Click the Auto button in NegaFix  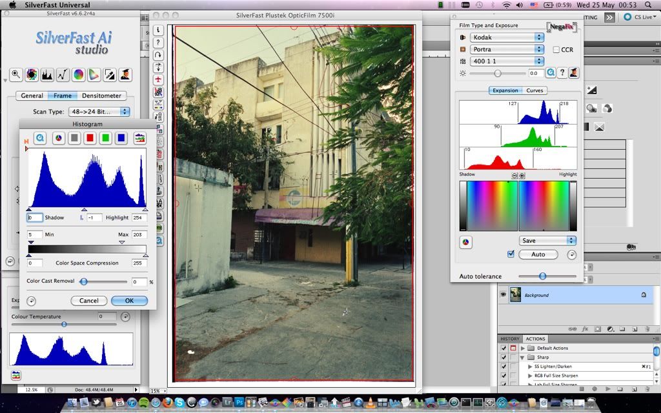tap(538, 254)
